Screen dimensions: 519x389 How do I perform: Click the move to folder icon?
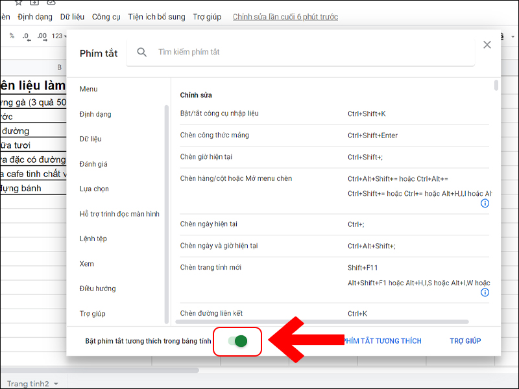click(x=34, y=3)
